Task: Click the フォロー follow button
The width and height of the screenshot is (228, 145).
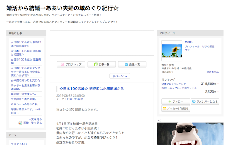Action: click(176, 102)
